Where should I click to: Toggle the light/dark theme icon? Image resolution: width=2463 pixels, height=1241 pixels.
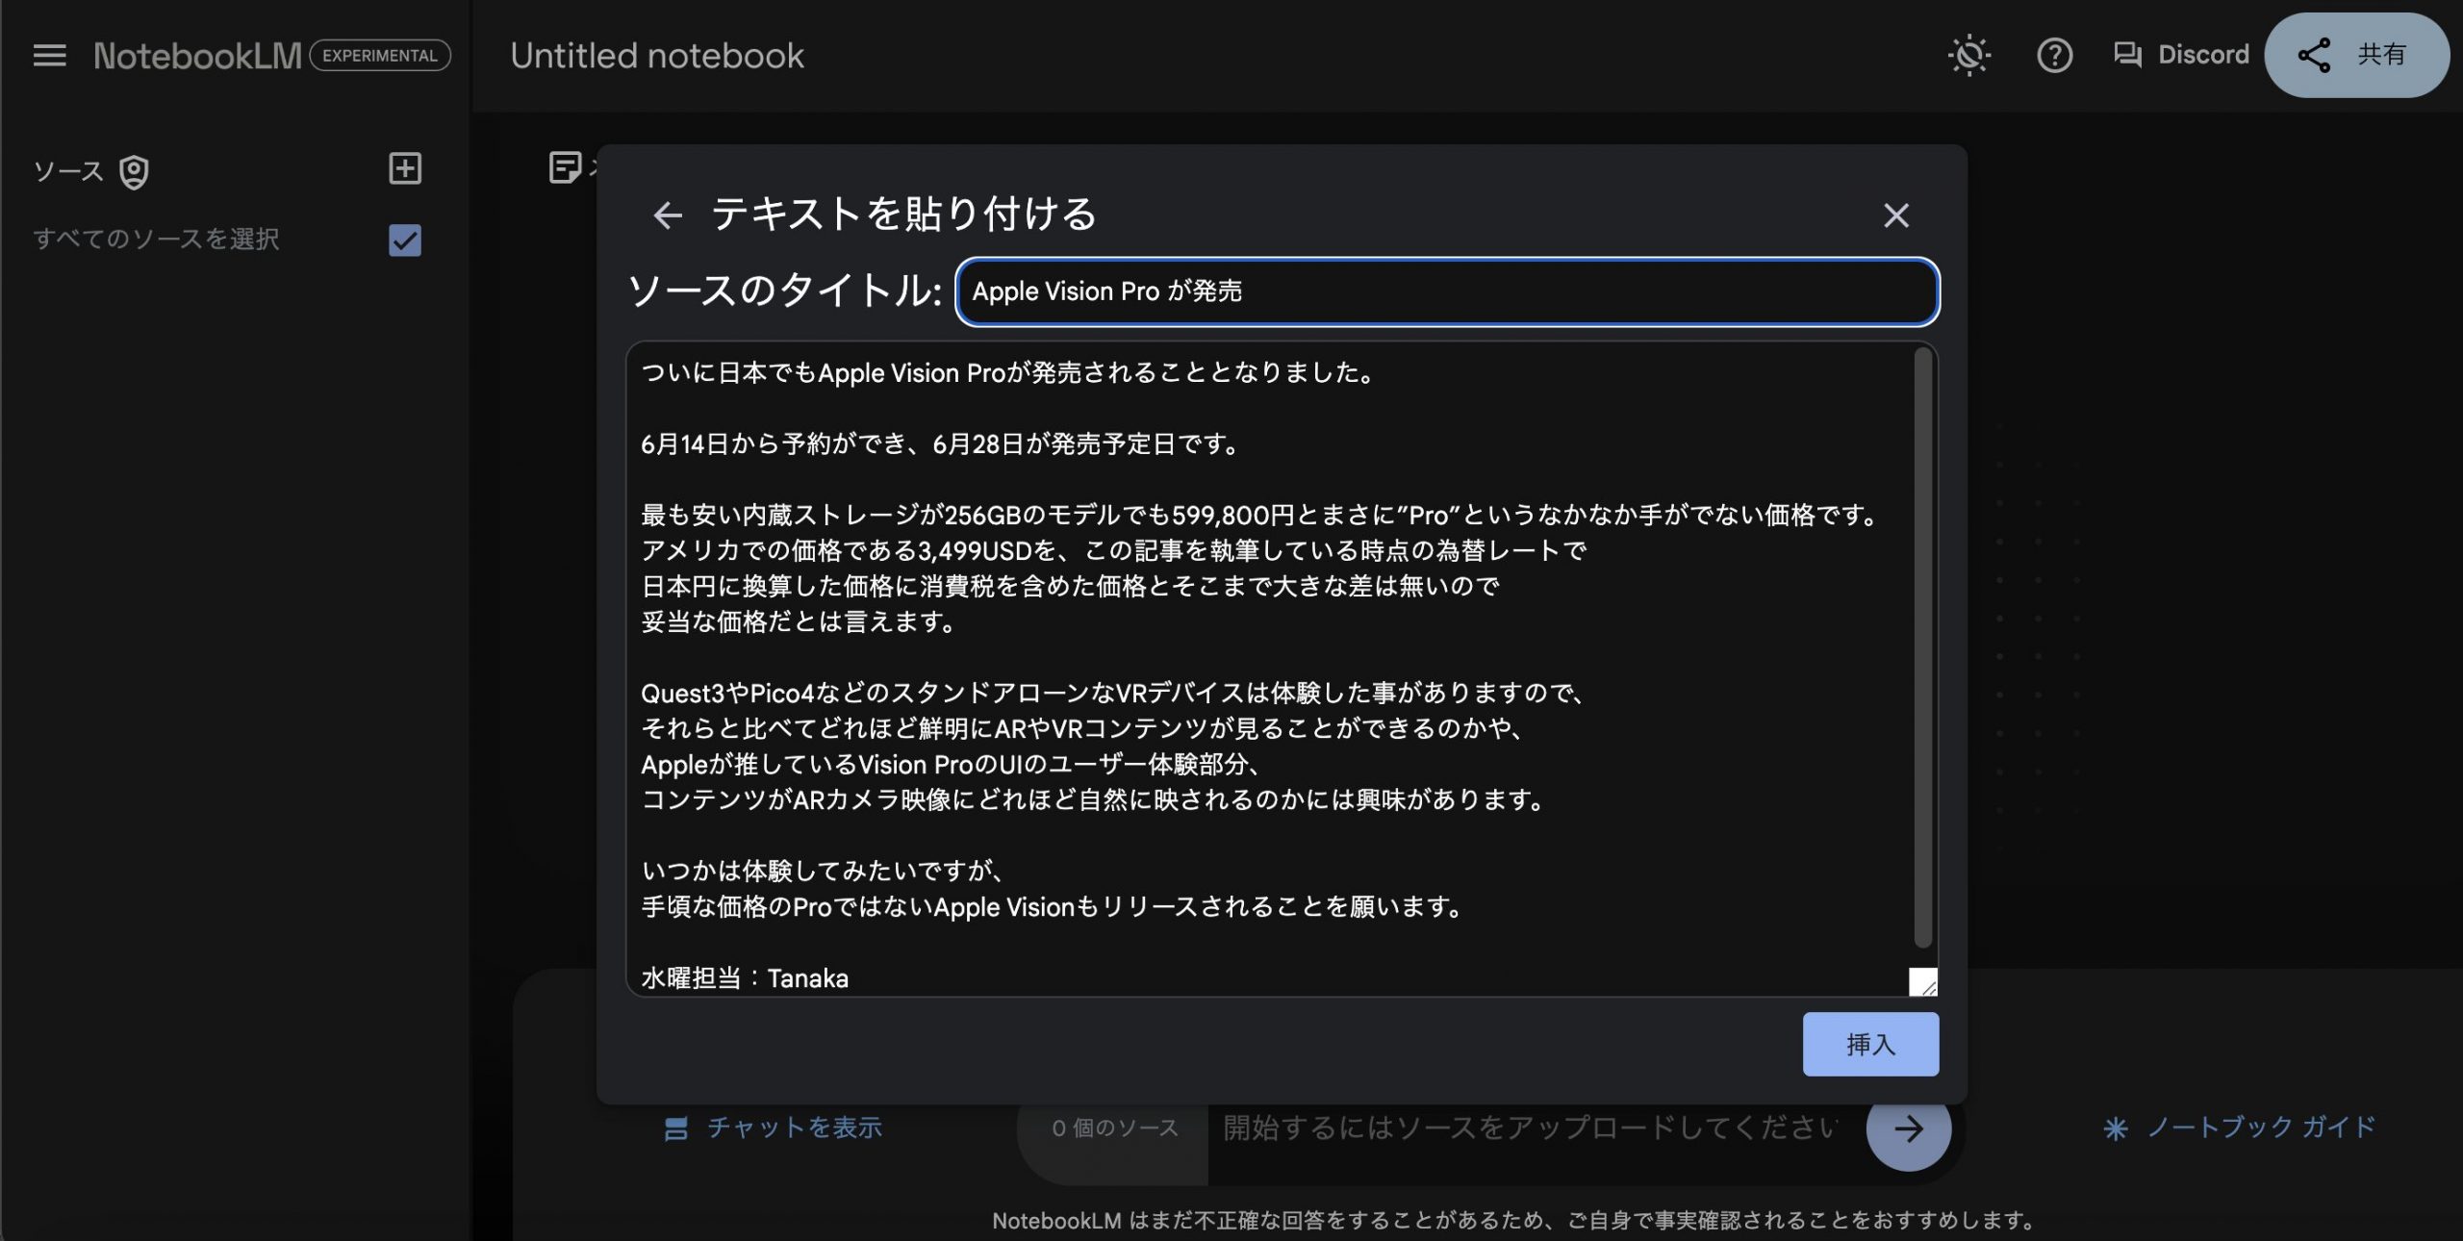pyautogui.click(x=1968, y=55)
